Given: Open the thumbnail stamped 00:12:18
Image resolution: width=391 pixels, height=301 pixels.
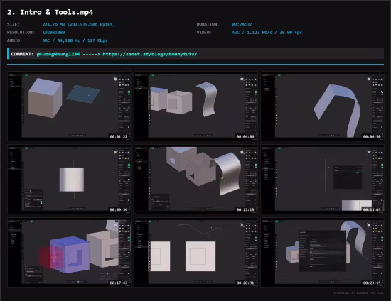Looking at the screenshot, I should click(x=195, y=180).
